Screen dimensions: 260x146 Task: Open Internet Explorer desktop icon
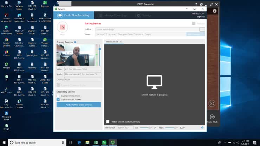click(x=19, y=104)
